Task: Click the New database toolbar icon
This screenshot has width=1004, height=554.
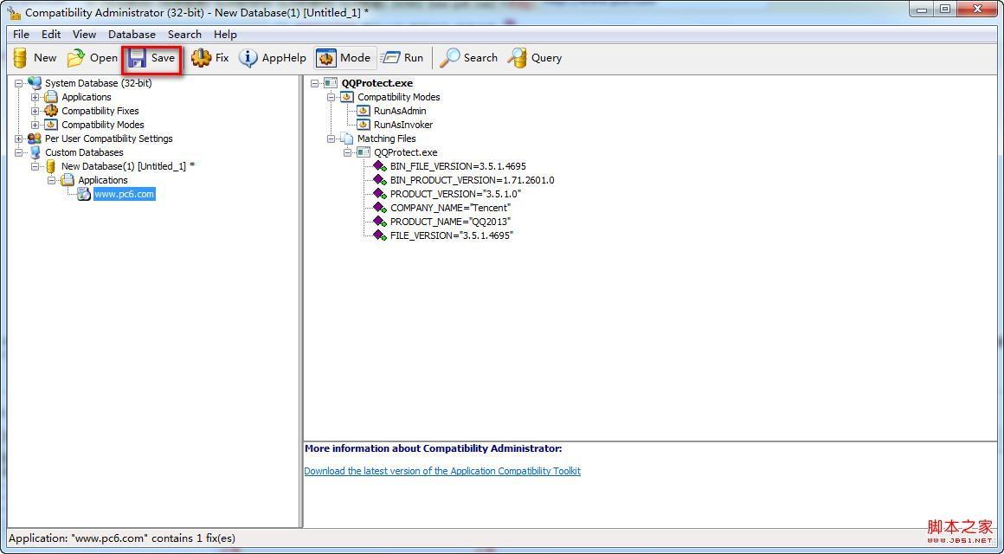Action: click(21, 58)
